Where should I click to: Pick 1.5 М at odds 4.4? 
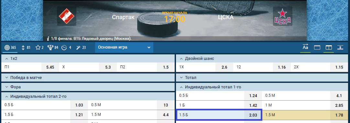(131, 115)
